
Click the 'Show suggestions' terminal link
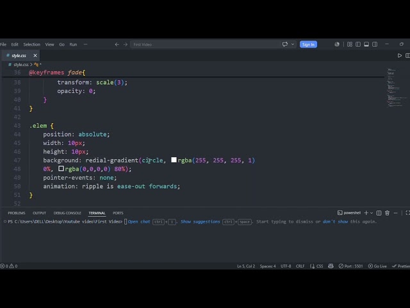[x=201, y=221]
